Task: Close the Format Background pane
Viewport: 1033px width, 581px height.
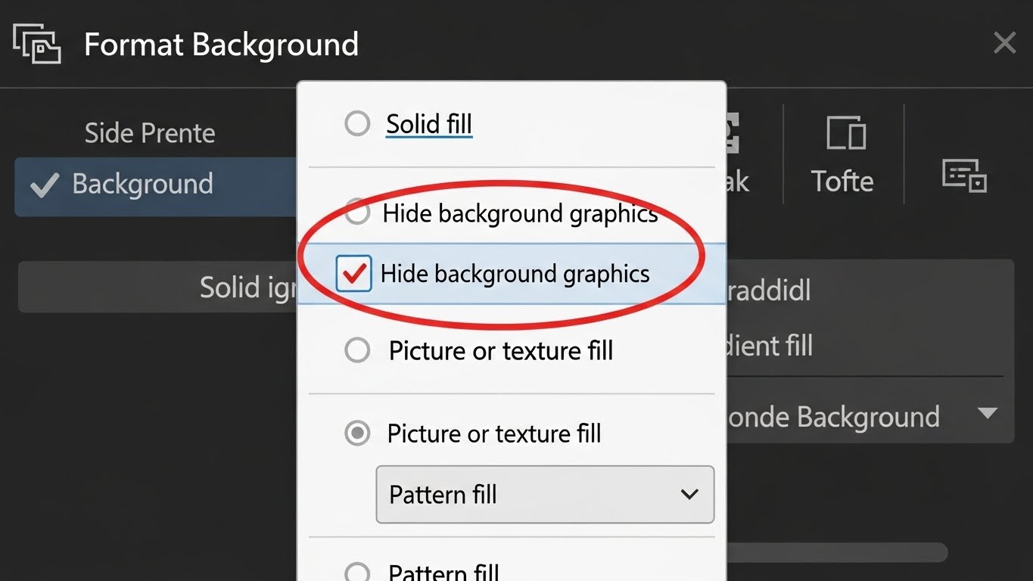Action: click(1004, 43)
